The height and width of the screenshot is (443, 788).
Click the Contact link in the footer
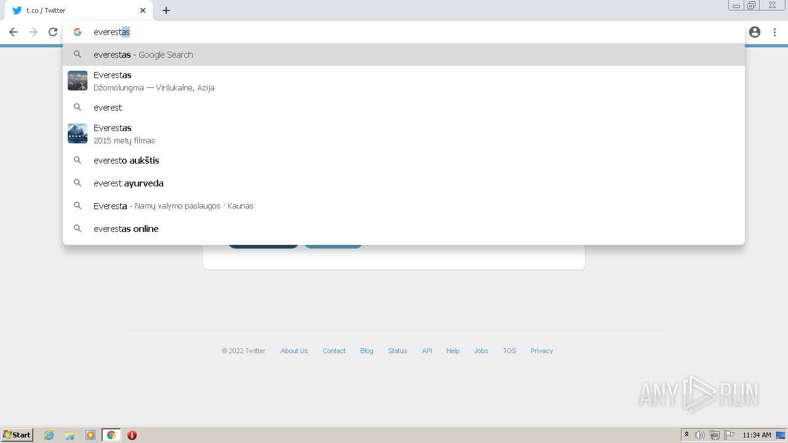pos(334,351)
